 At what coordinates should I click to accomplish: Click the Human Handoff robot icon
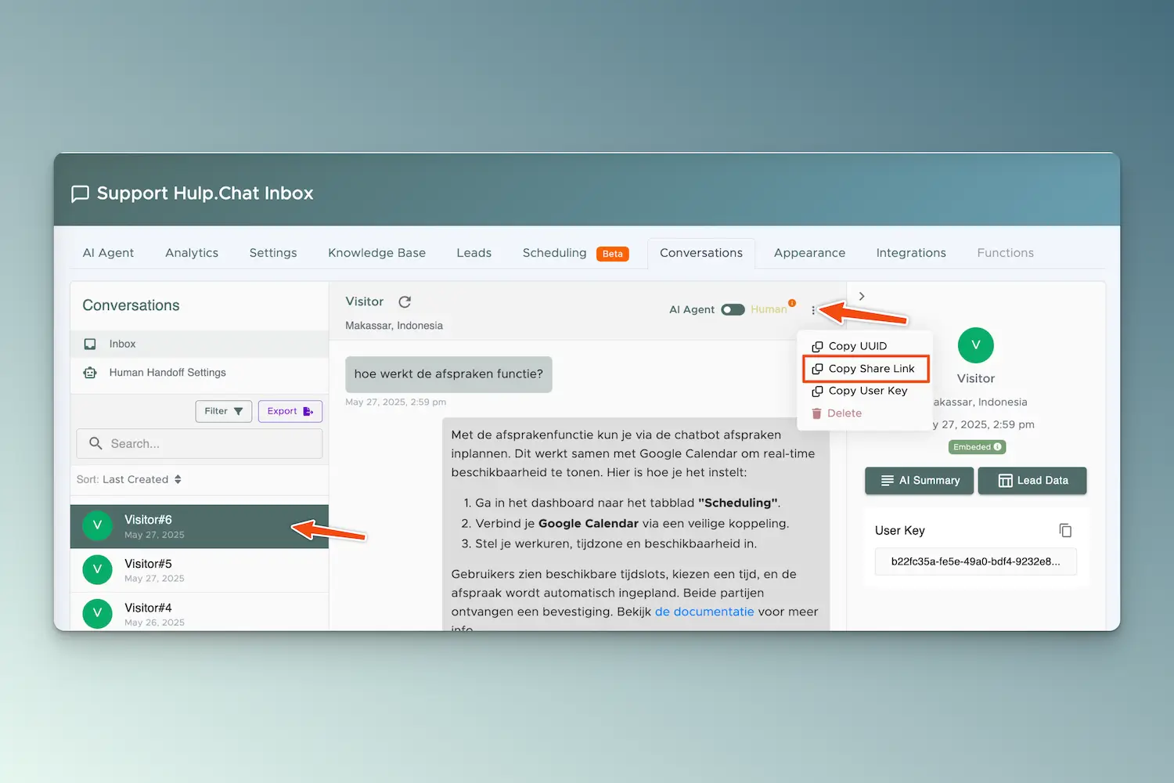coord(90,373)
